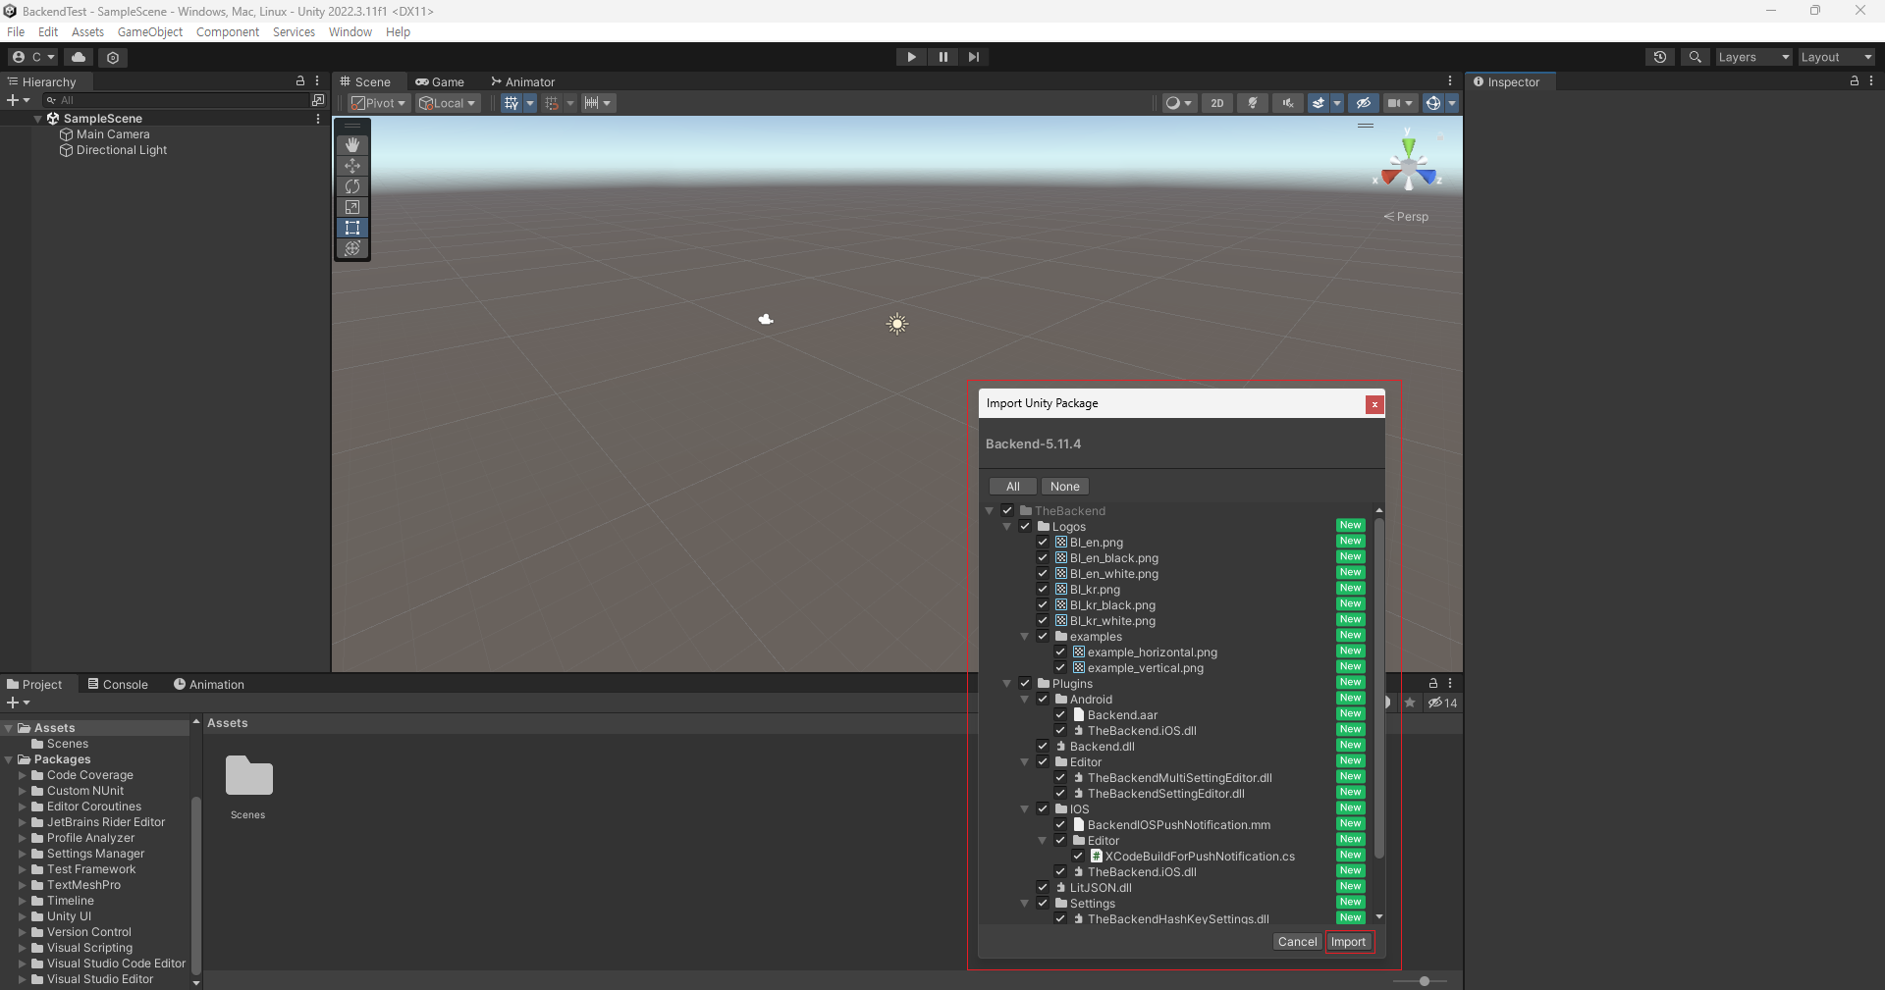Open the GameObject menu
The width and height of the screenshot is (1885, 990).
(150, 31)
